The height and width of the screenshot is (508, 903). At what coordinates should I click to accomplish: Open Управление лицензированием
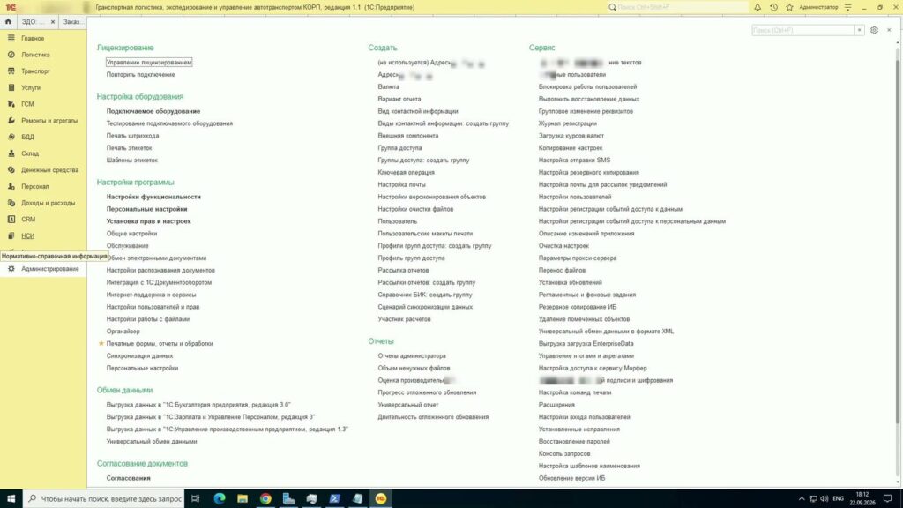click(148, 63)
